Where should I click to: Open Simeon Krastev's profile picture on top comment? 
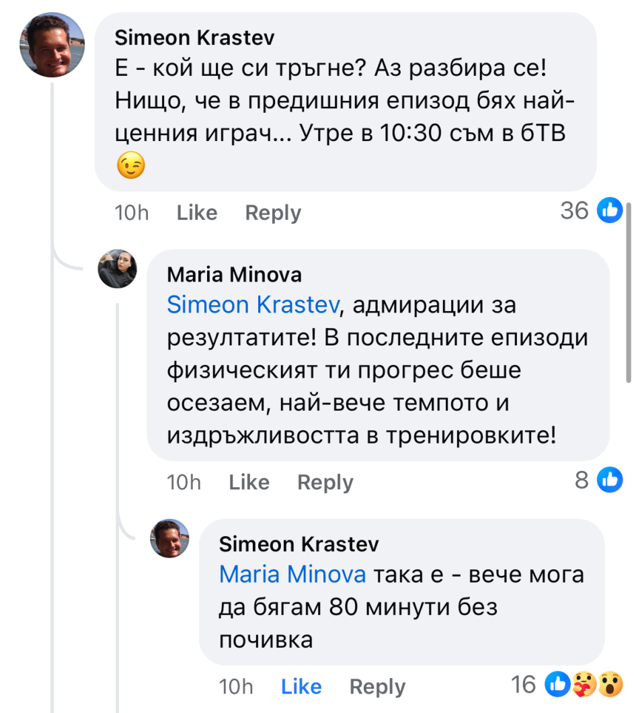[x=52, y=44]
